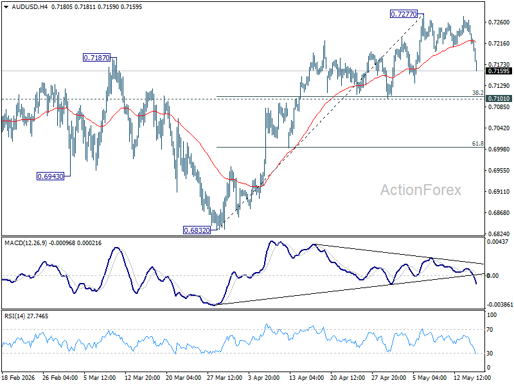This screenshot has height=385, width=514.
Task: Click the 0.69980 price axis value
Action: click(x=499, y=150)
